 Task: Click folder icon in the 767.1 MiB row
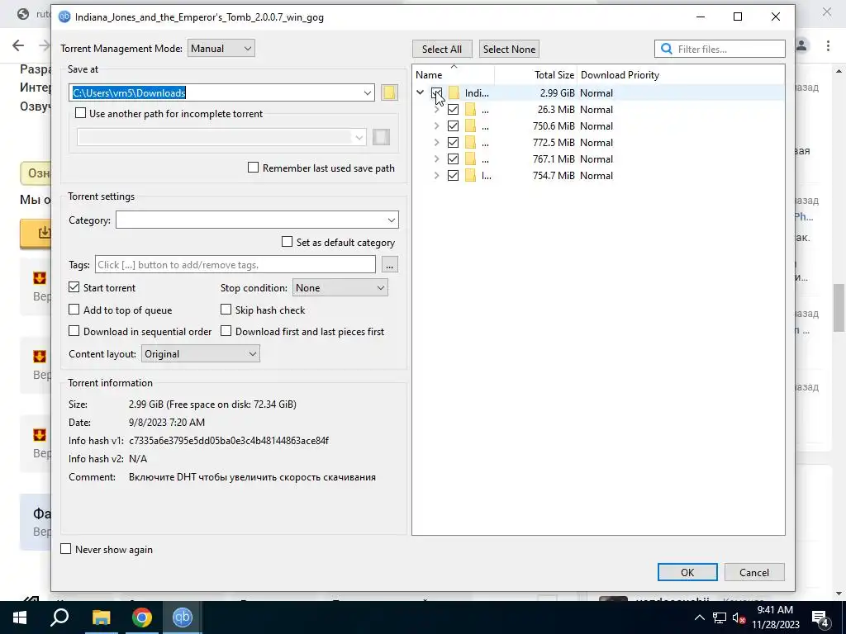470,159
